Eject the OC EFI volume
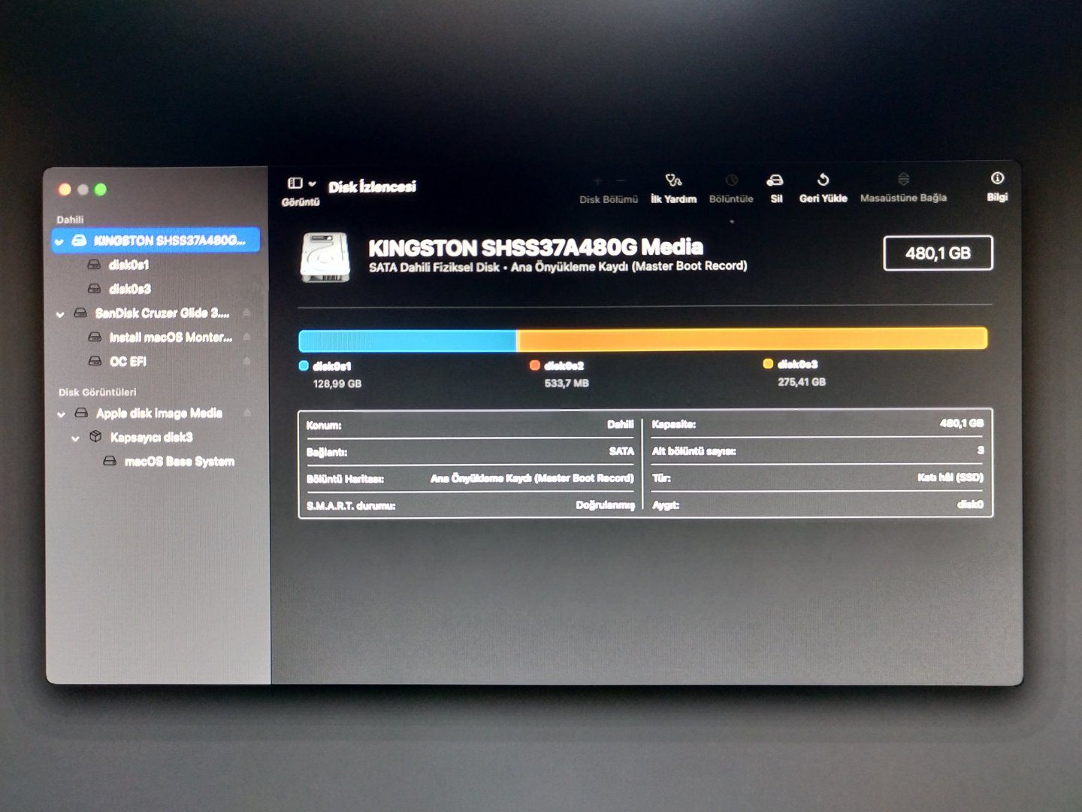The image size is (1082, 812). (x=246, y=361)
